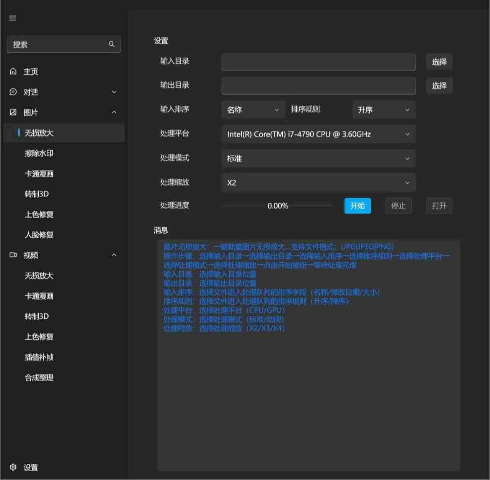The image size is (490, 480).
Task: Open the 处理平台 dropdown showing Intel CPU
Action: tap(318, 134)
